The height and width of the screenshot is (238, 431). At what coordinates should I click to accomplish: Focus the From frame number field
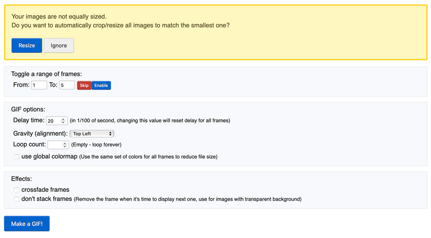click(x=39, y=85)
